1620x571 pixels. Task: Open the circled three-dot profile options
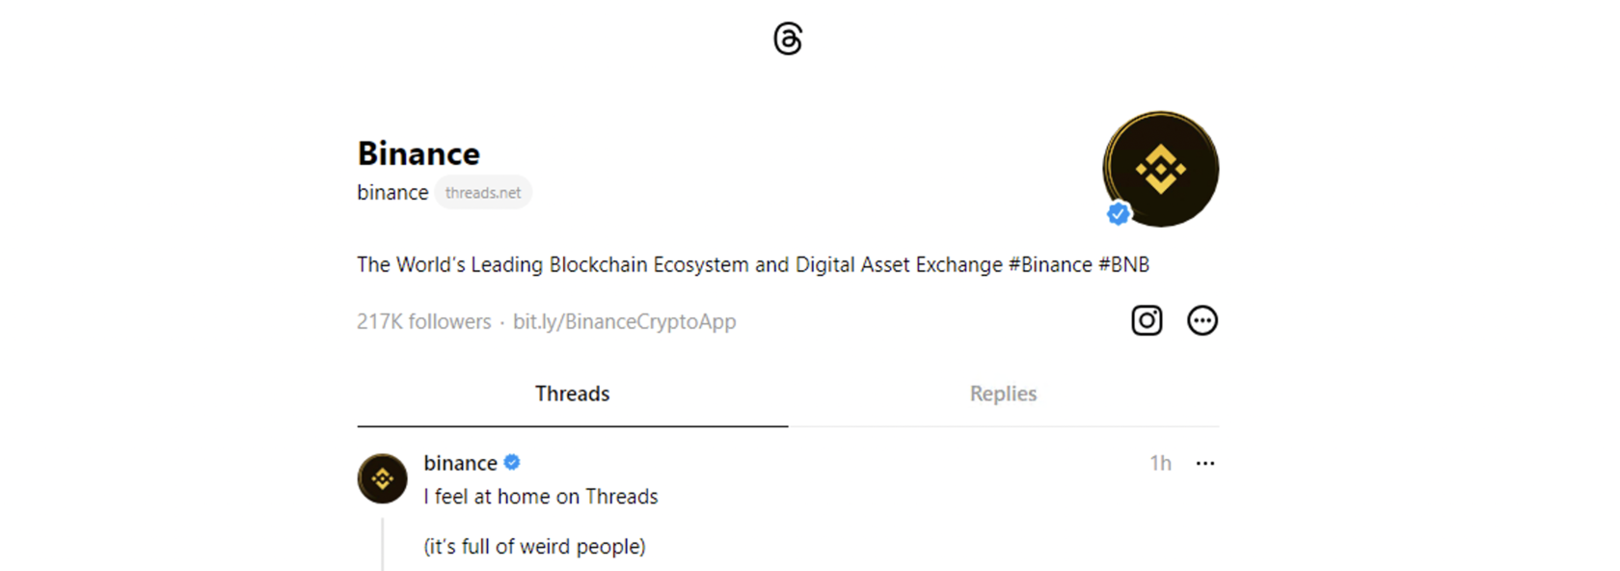point(1201,320)
